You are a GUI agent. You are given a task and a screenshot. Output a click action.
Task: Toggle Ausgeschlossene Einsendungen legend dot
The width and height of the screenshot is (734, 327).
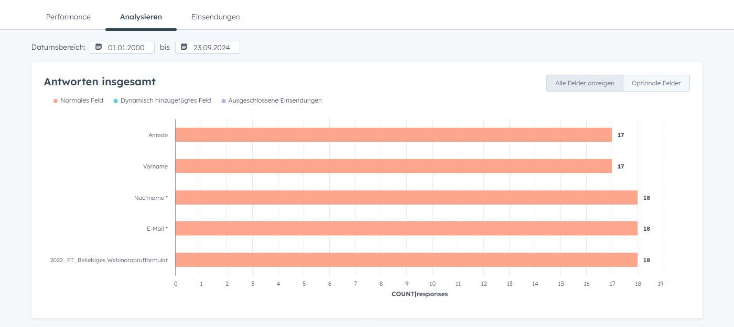tap(224, 101)
